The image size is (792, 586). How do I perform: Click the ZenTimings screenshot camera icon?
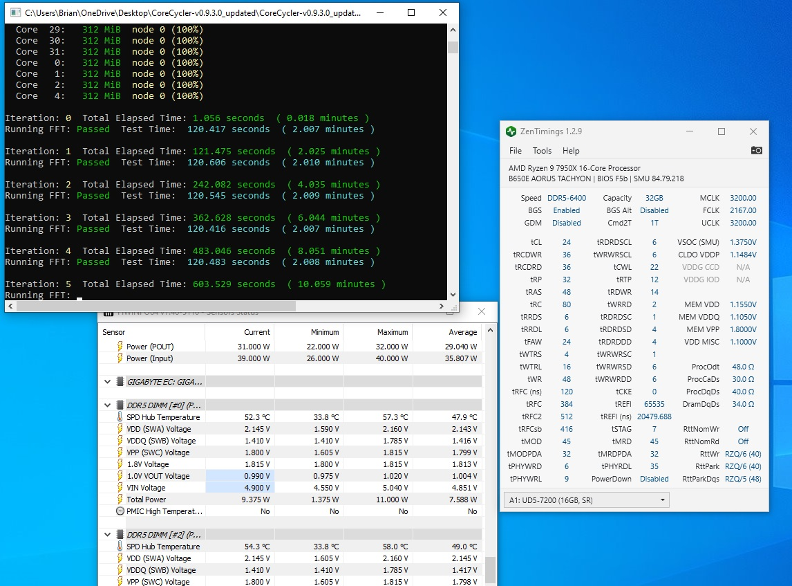coord(756,150)
